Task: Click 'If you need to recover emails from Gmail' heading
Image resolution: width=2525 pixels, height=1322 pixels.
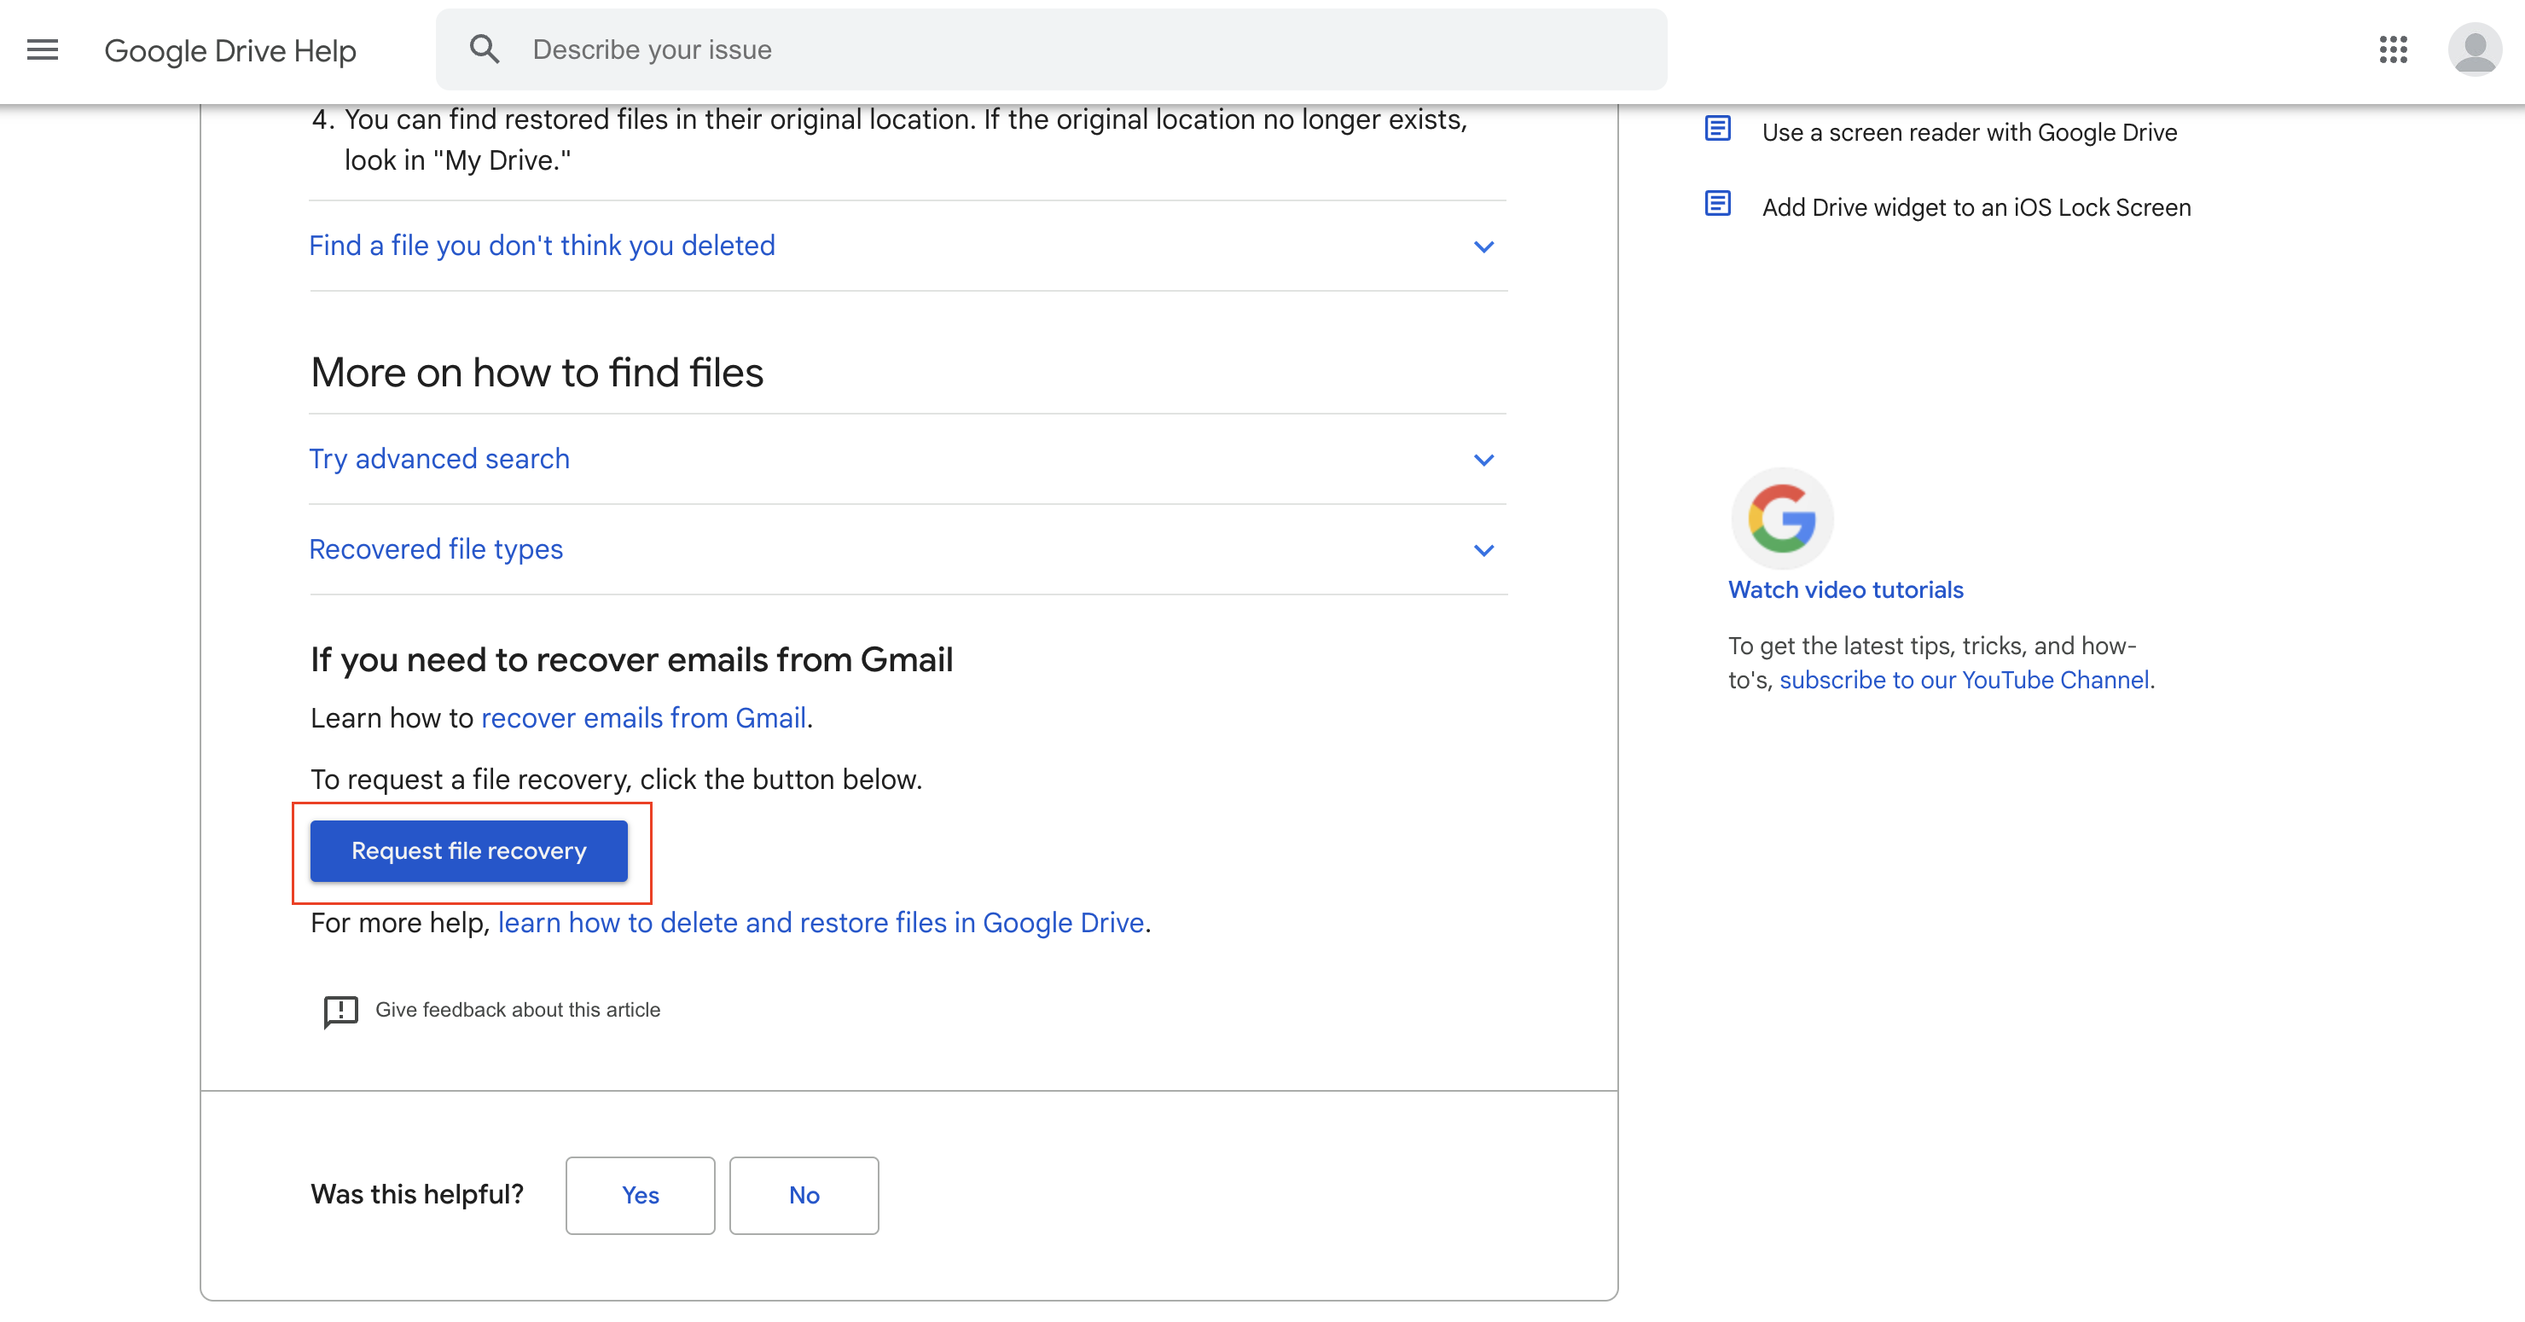Action: click(631, 659)
